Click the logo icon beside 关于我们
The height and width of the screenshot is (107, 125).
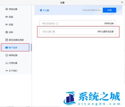[6, 71]
